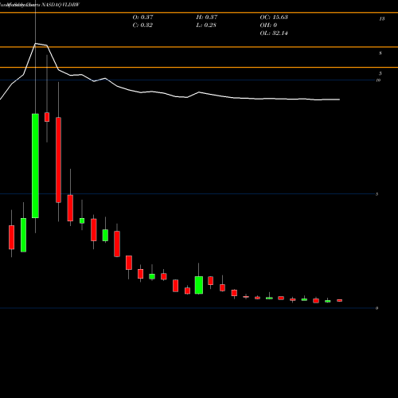Click the 0 price axis label
Screen dimensions: 398x398
tap(377, 308)
